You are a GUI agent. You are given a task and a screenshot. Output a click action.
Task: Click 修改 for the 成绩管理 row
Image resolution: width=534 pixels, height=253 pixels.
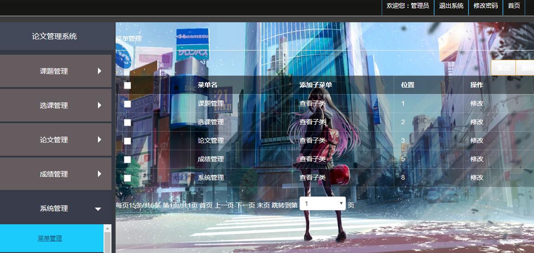pyautogui.click(x=477, y=159)
